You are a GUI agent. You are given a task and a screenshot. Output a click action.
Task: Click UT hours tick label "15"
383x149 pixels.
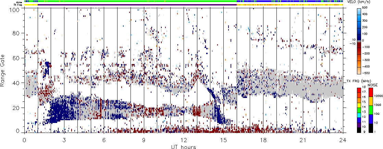point(223,140)
